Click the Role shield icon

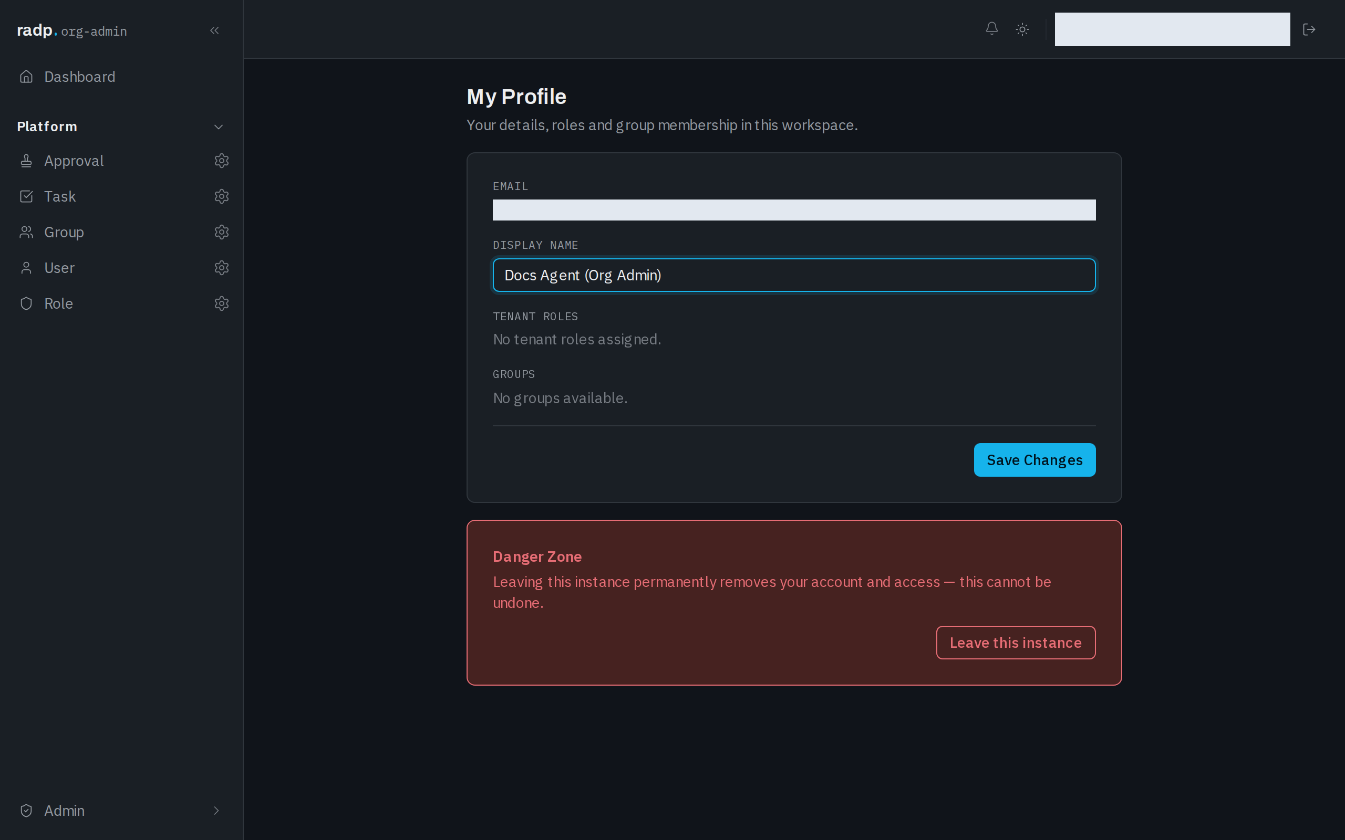pyautogui.click(x=26, y=303)
